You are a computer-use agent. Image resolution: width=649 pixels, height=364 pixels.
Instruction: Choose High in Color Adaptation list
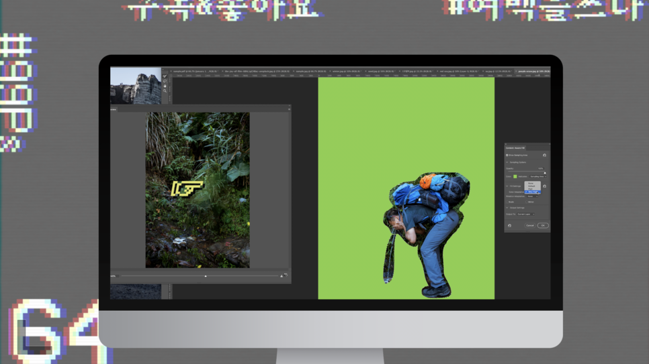point(532,189)
